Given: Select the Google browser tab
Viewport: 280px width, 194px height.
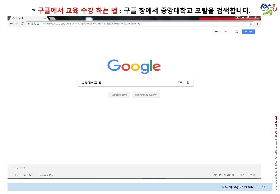Looking at the screenshot, I should tap(29, 18).
